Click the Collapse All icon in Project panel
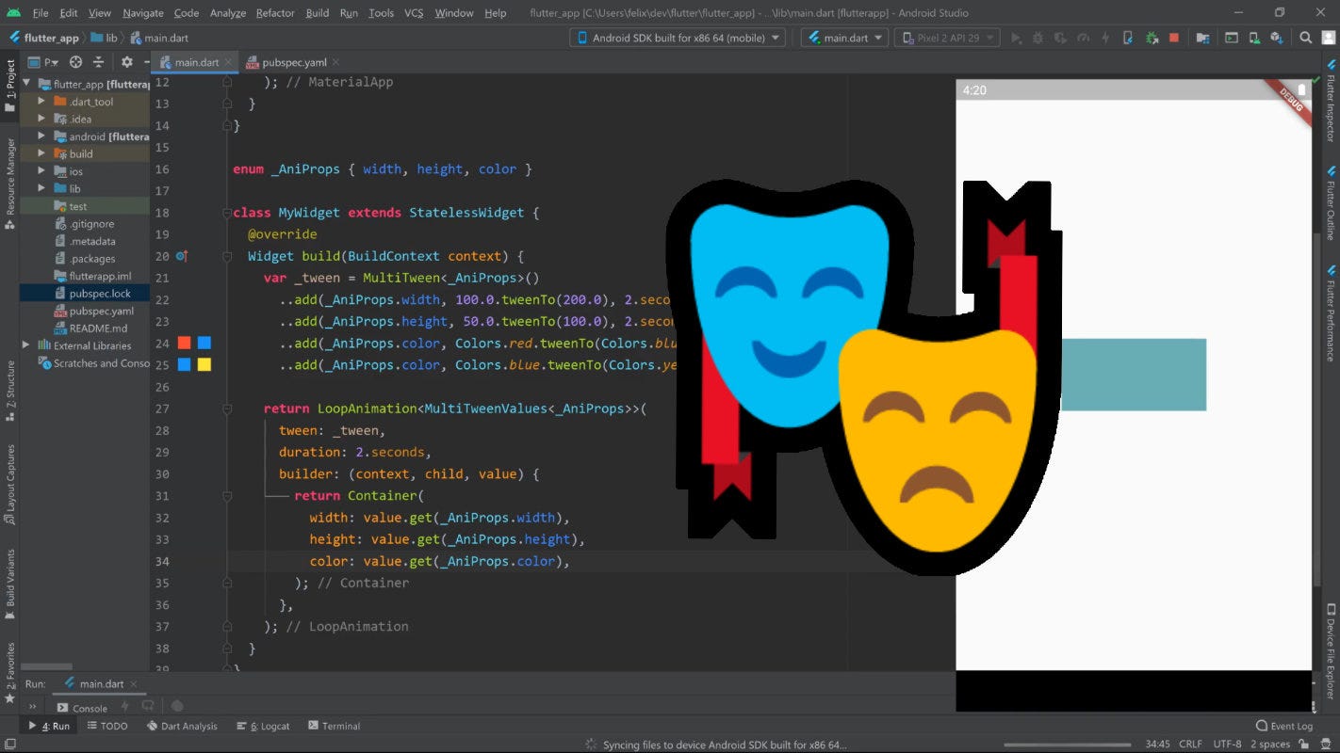The width and height of the screenshot is (1340, 753). coord(98,62)
